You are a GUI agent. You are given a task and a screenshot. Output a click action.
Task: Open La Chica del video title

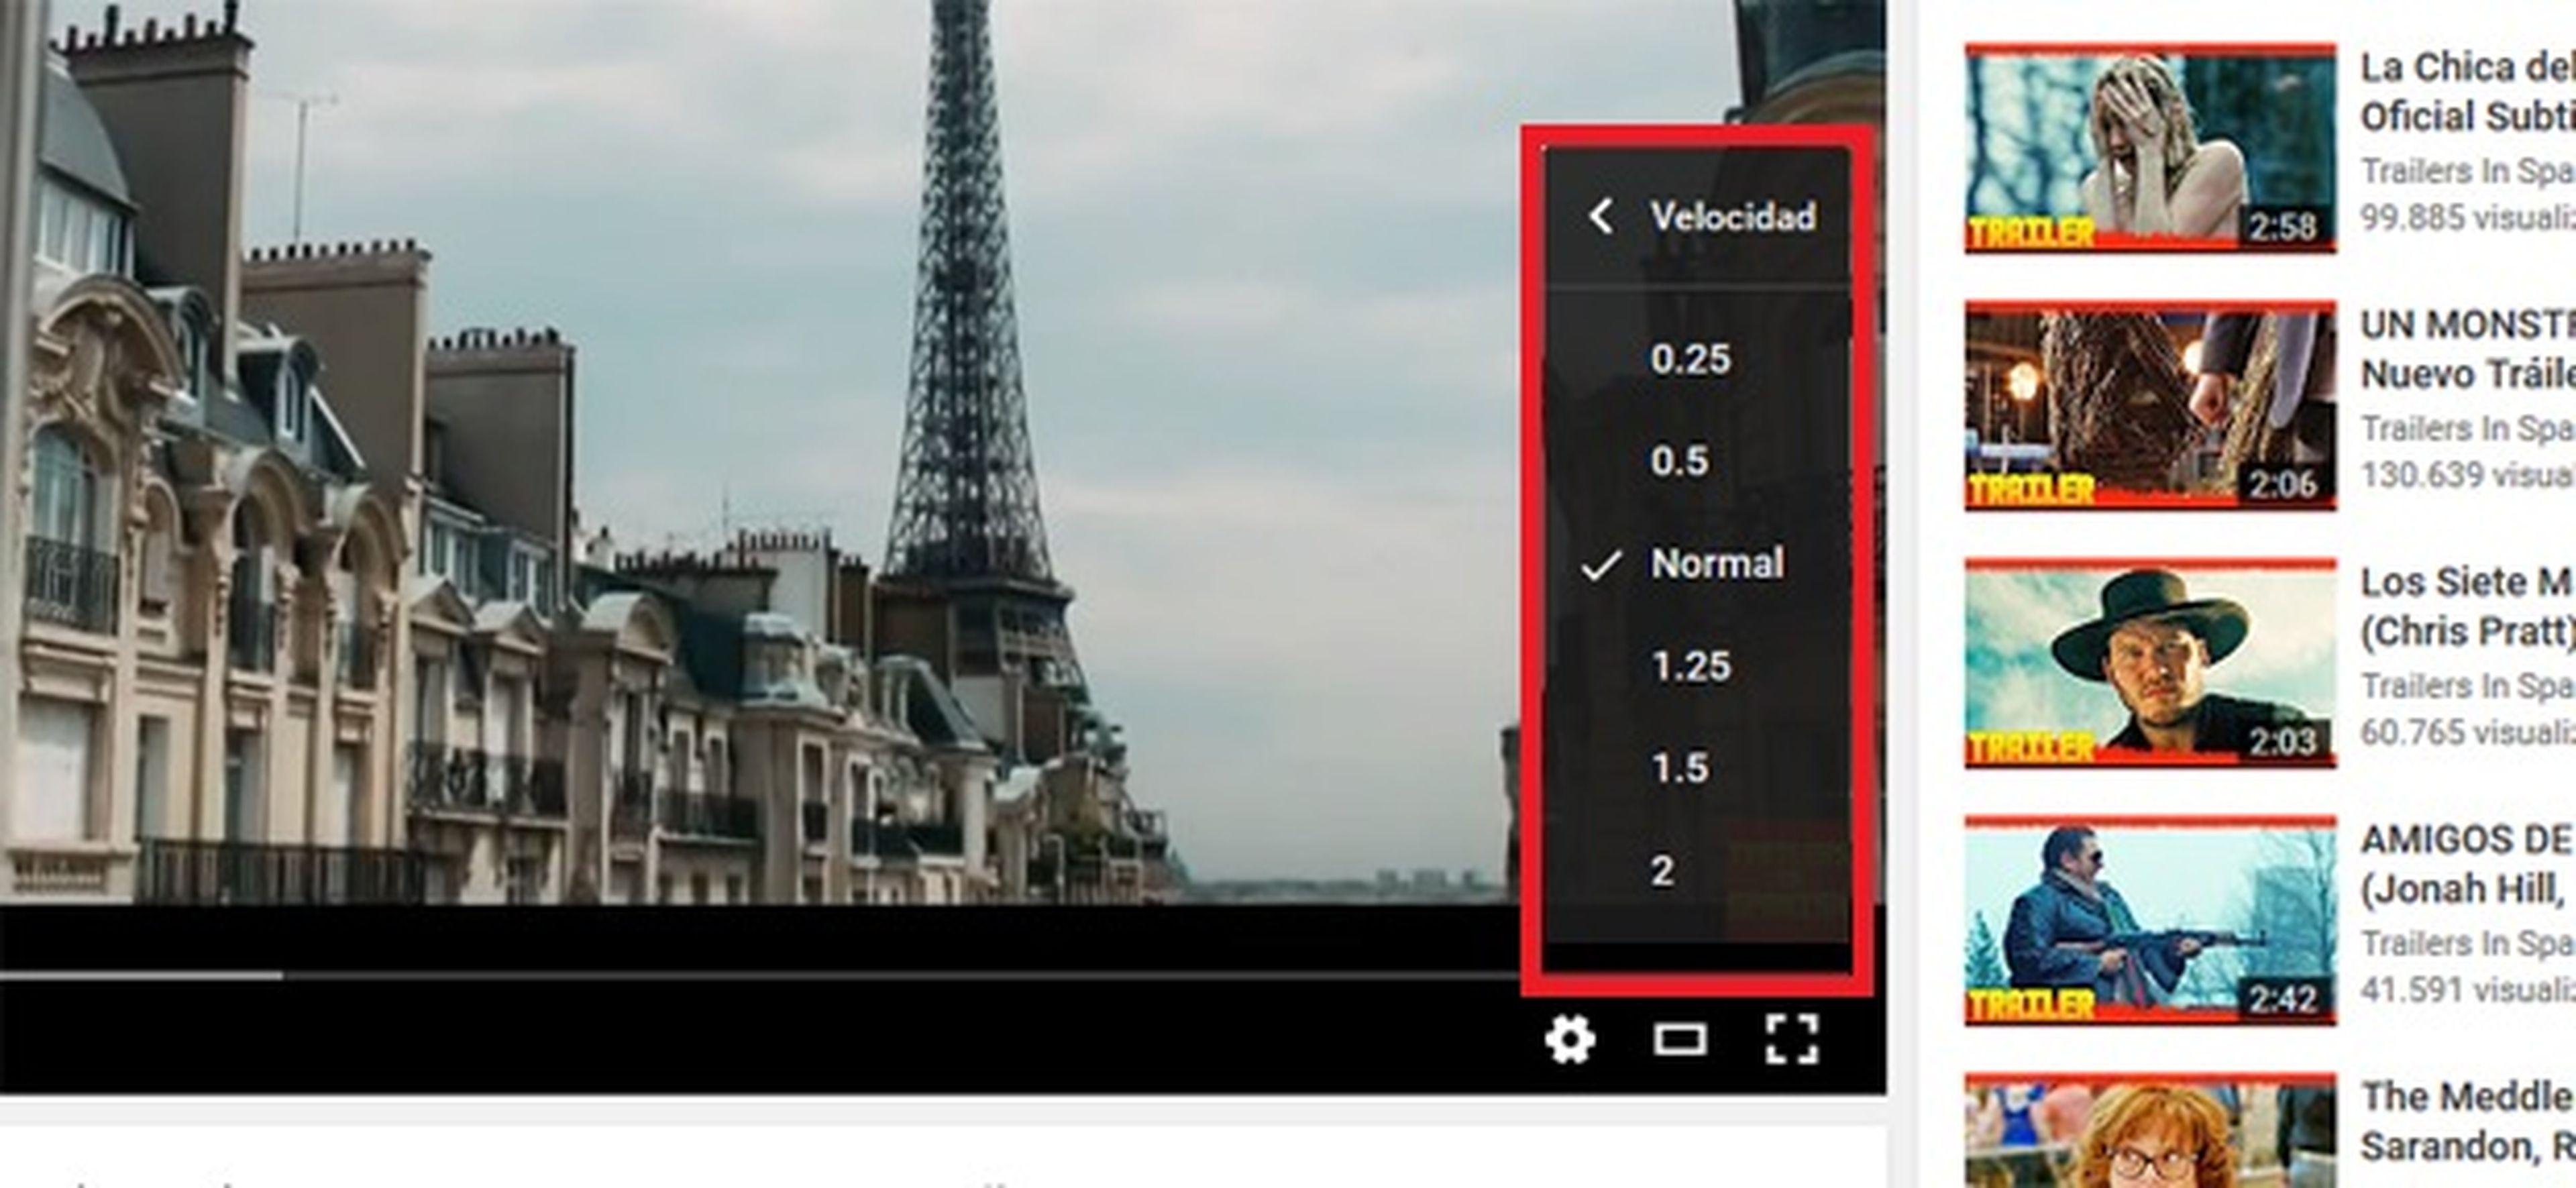pos(2467,92)
